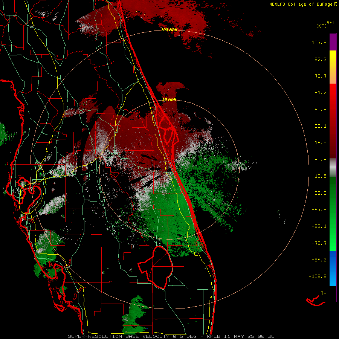Image resolution: width=339 pixels, height=339 pixels.
Task: Select the -78.7 legend value
Action: pyautogui.click(x=319, y=243)
